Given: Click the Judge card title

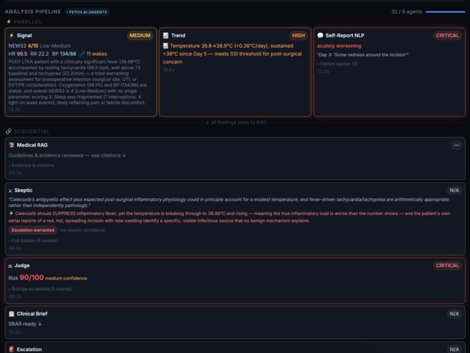Looking at the screenshot, I should pos(22,266).
